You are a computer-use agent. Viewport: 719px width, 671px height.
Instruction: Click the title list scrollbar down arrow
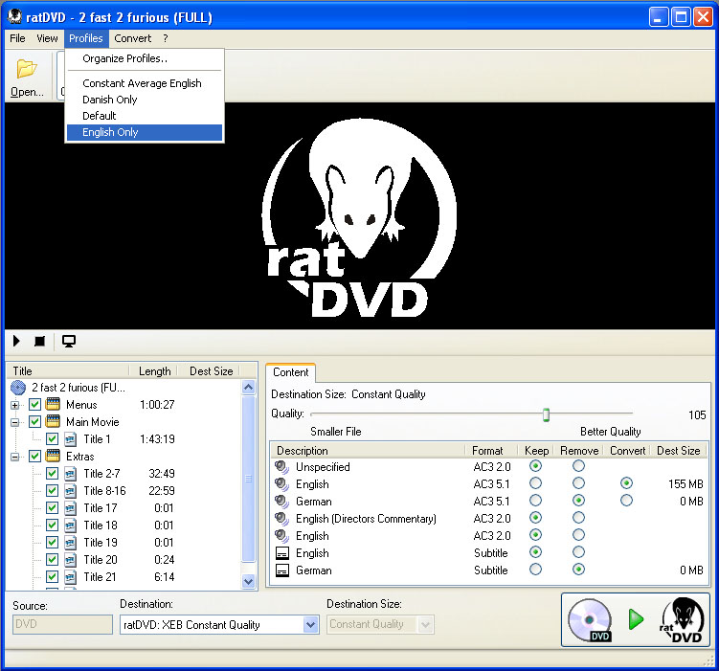249,581
